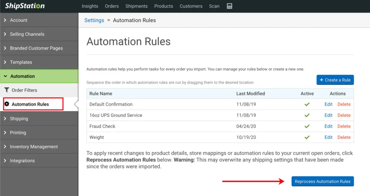Select the Order Filters sidebar item
The height and width of the screenshot is (196, 370).
(24, 90)
